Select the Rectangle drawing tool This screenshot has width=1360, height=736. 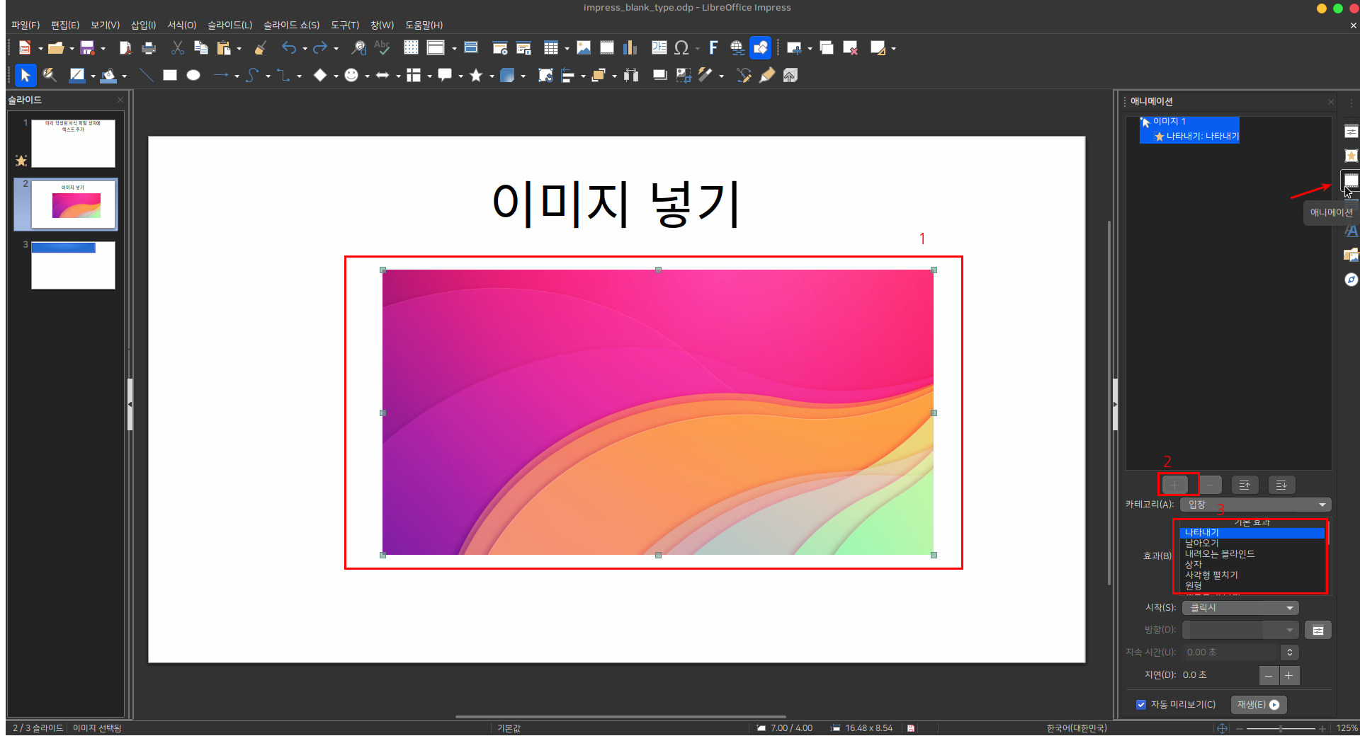(170, 75)
